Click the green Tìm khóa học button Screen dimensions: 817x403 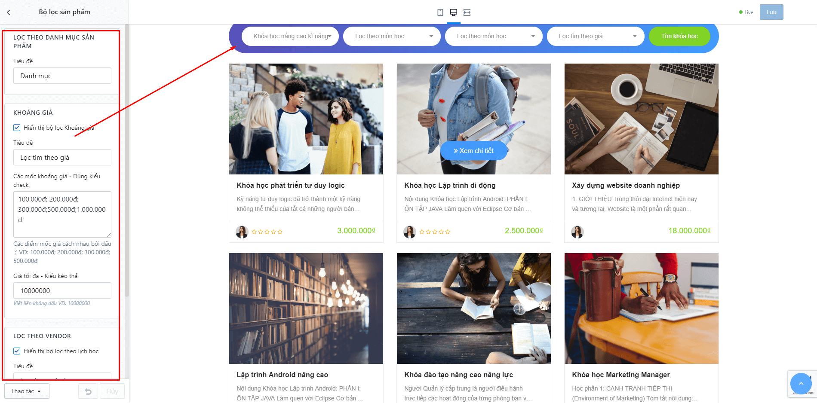click(679, 36)
